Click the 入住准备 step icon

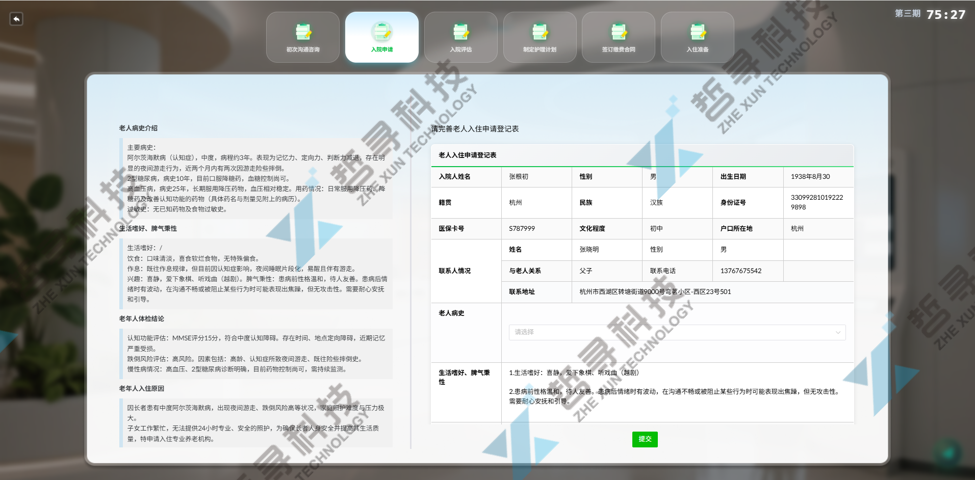click(x=697, y=32)
